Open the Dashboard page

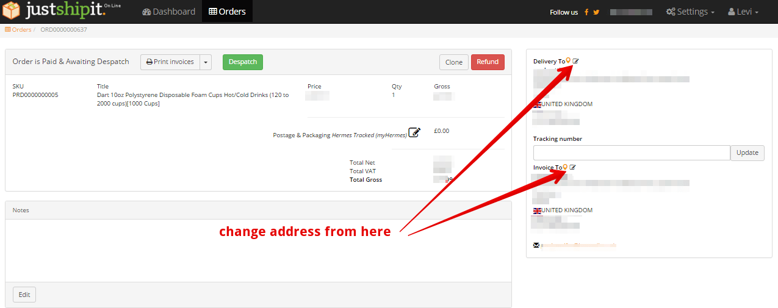coord(169,12)
